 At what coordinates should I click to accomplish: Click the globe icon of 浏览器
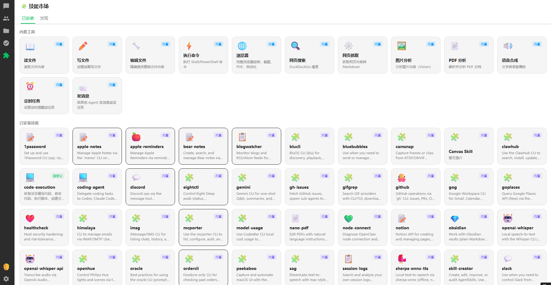pyautogui.click(x=242, y=46)
